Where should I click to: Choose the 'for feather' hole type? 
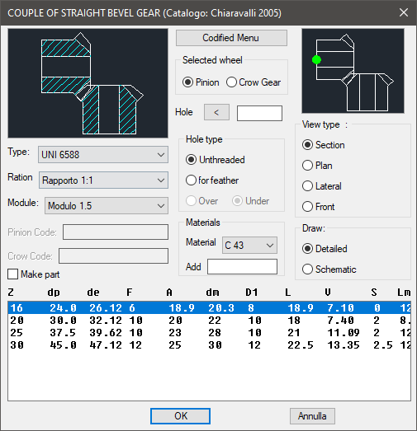pos(191,180)
